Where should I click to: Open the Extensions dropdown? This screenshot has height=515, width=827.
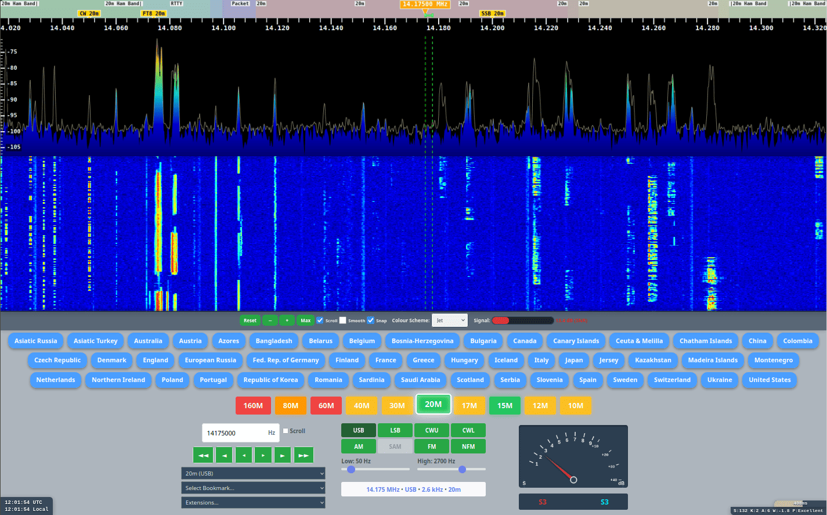pos(253,502)
